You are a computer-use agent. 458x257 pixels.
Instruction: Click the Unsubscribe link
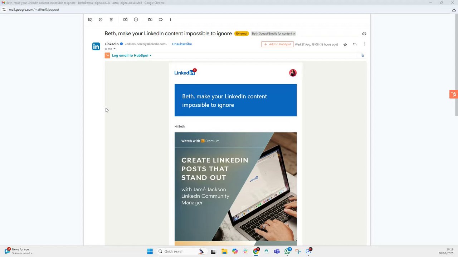[x=182, y=44]
